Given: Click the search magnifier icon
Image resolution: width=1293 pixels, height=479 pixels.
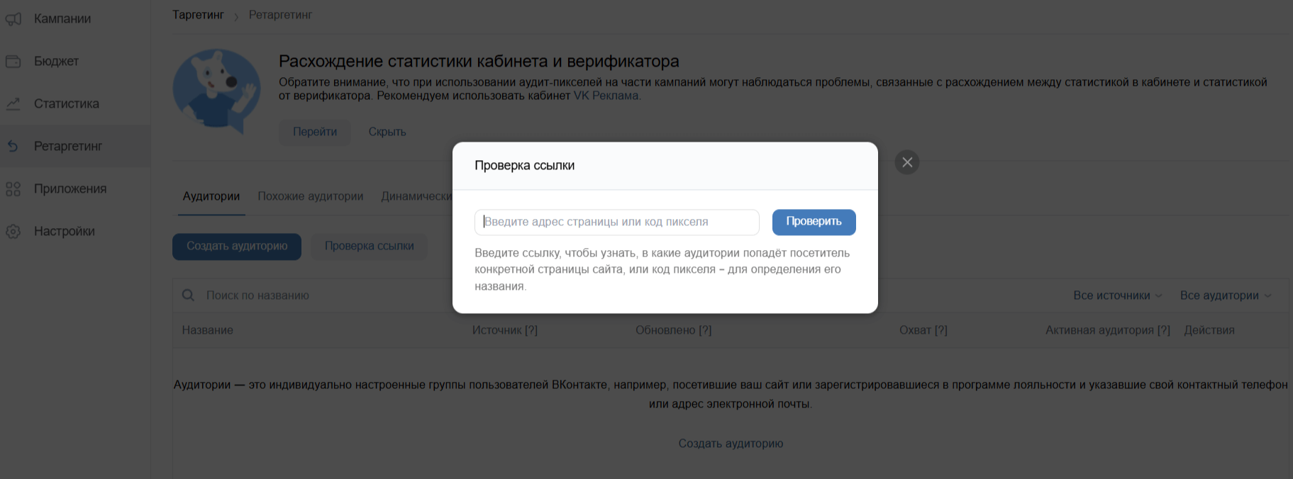Looking at the screenshot, I should pyautogui.click(x=188, y=295).
